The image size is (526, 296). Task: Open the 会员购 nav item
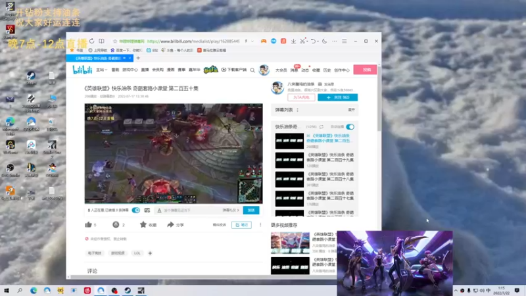158,70
